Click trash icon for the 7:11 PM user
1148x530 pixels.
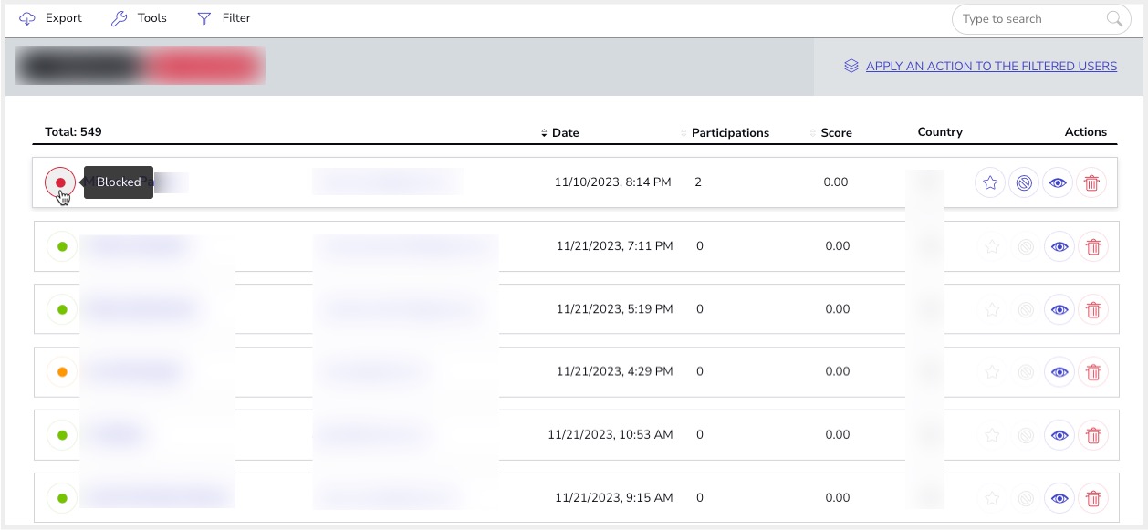click(x=1092, y=246)
